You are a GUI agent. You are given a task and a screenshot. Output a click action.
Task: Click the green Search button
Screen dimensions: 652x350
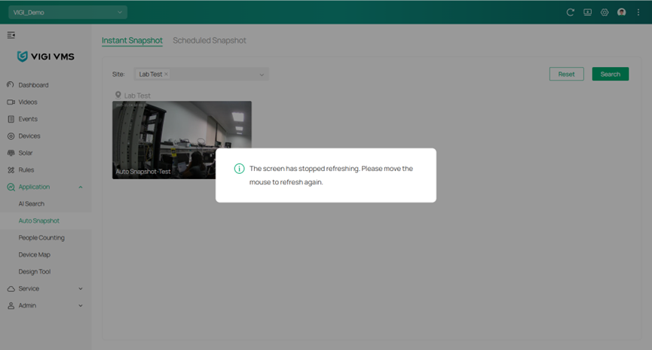coord(611,74)
